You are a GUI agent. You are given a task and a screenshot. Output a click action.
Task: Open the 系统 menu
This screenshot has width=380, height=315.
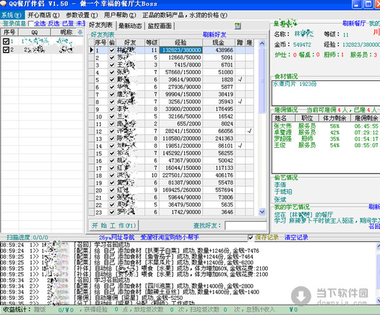pos(11,15)
